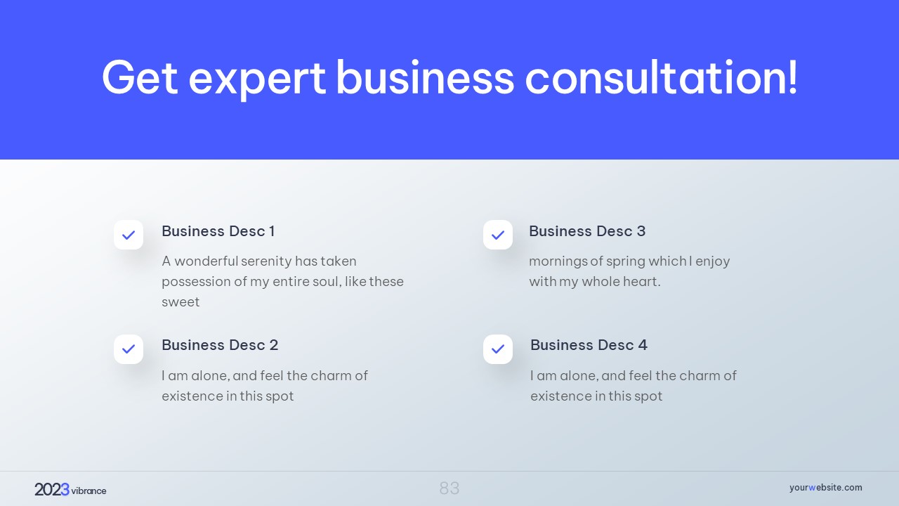Click the word 'Get' in the slide title
The image size is (899, 506).
(140, 77)
